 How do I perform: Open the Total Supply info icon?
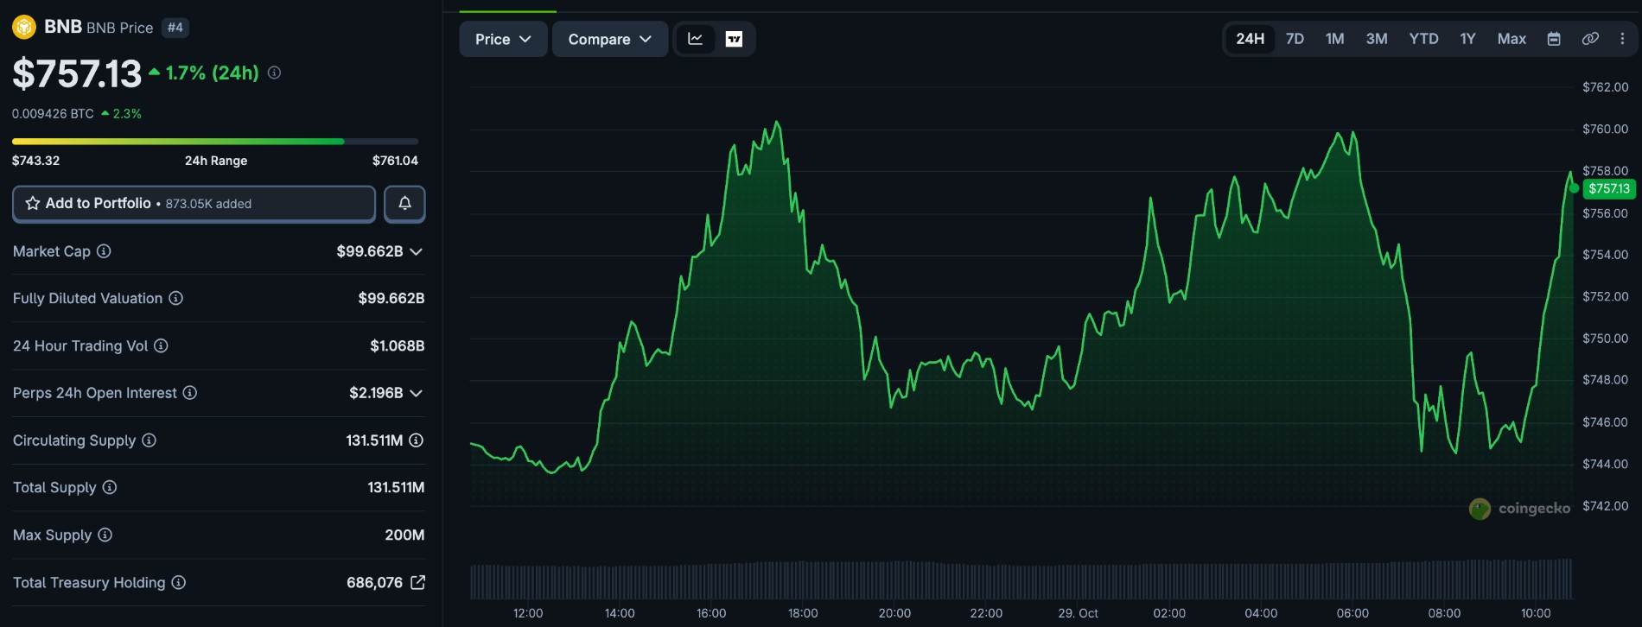(x=110, y=487)
